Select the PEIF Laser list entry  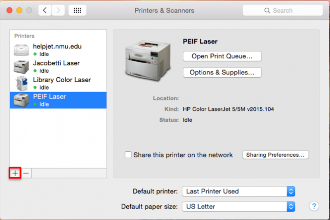[58, 100]
